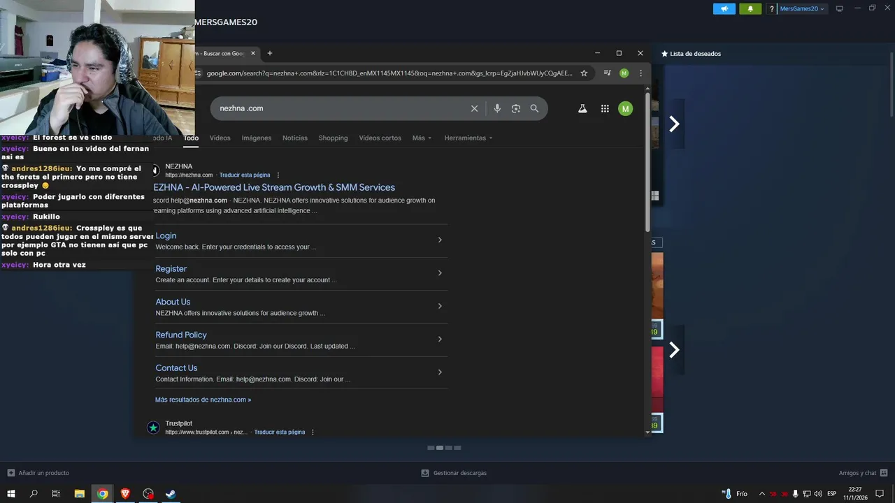The image size is (895, 503).
Task: Switch to Chrome on the taskbar
Action: point(103,493)
